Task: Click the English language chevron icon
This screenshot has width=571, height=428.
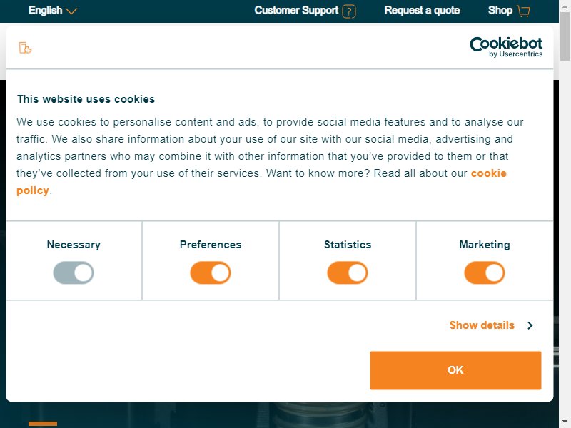Action: click(71, 11)
